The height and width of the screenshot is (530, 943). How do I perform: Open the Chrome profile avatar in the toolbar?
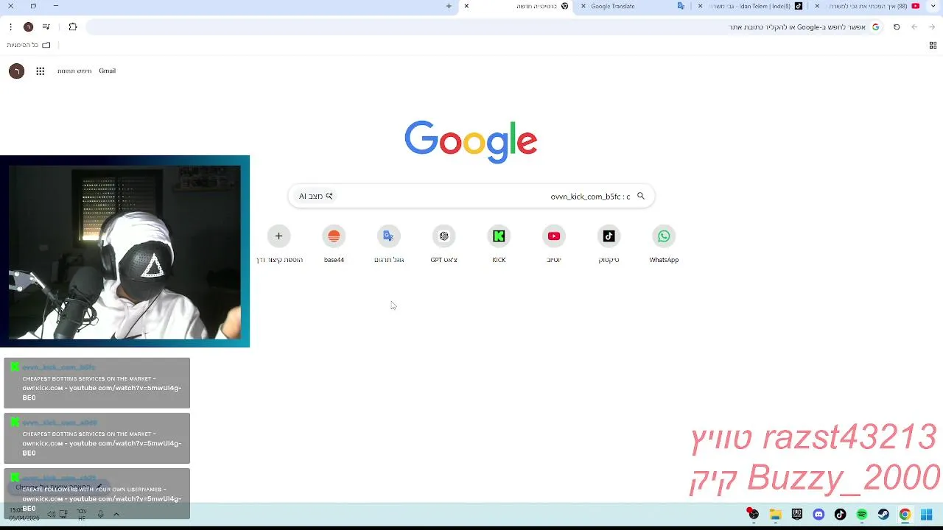click(28, 27)
